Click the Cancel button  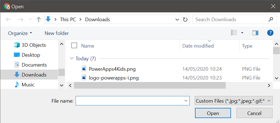coord(255,113)
